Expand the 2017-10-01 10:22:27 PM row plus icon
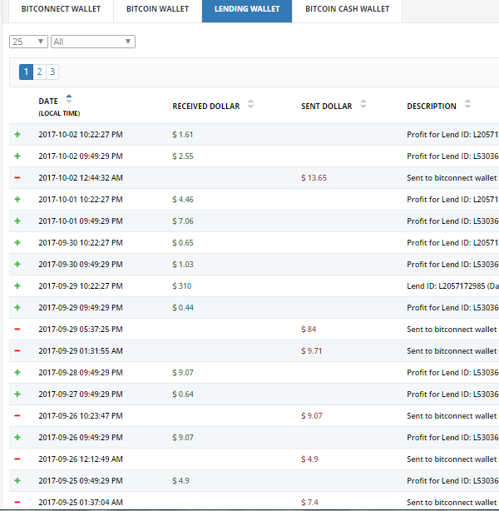 (x=17, y=200)
